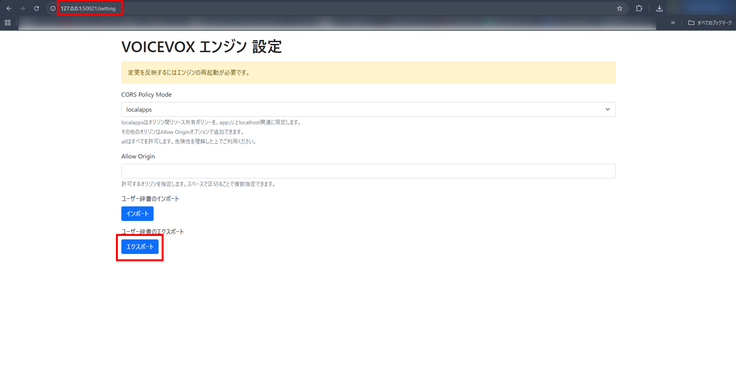The image size is (736, 379).
Task: Open the すべてのブックマーク folder
Action: tap(710, 23)
